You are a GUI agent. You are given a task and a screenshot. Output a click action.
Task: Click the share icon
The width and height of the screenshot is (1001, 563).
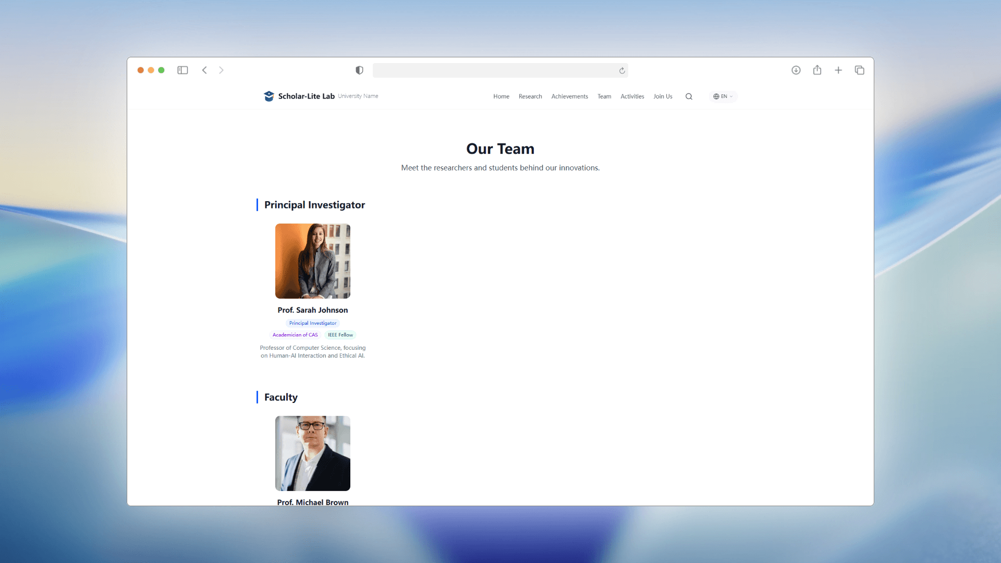[817, 70]
